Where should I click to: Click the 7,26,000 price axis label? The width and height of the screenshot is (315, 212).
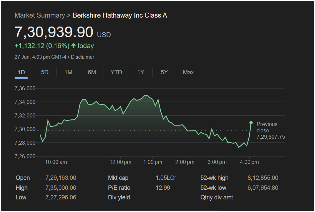(25, 156)
